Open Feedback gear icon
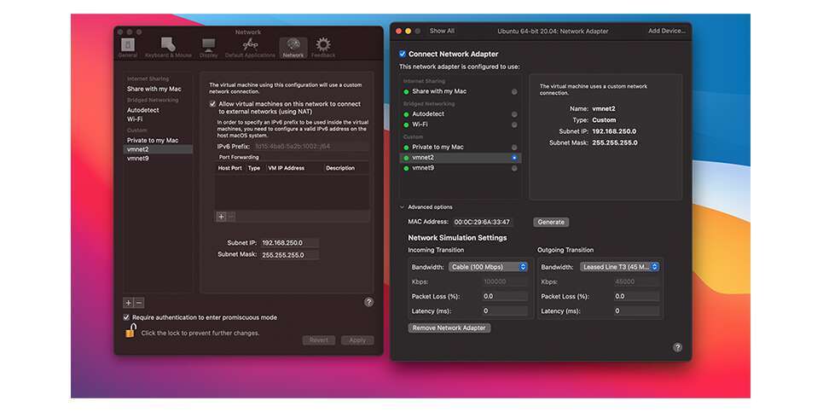This screenshot has height=412, width=823. (x=322, y=47)
